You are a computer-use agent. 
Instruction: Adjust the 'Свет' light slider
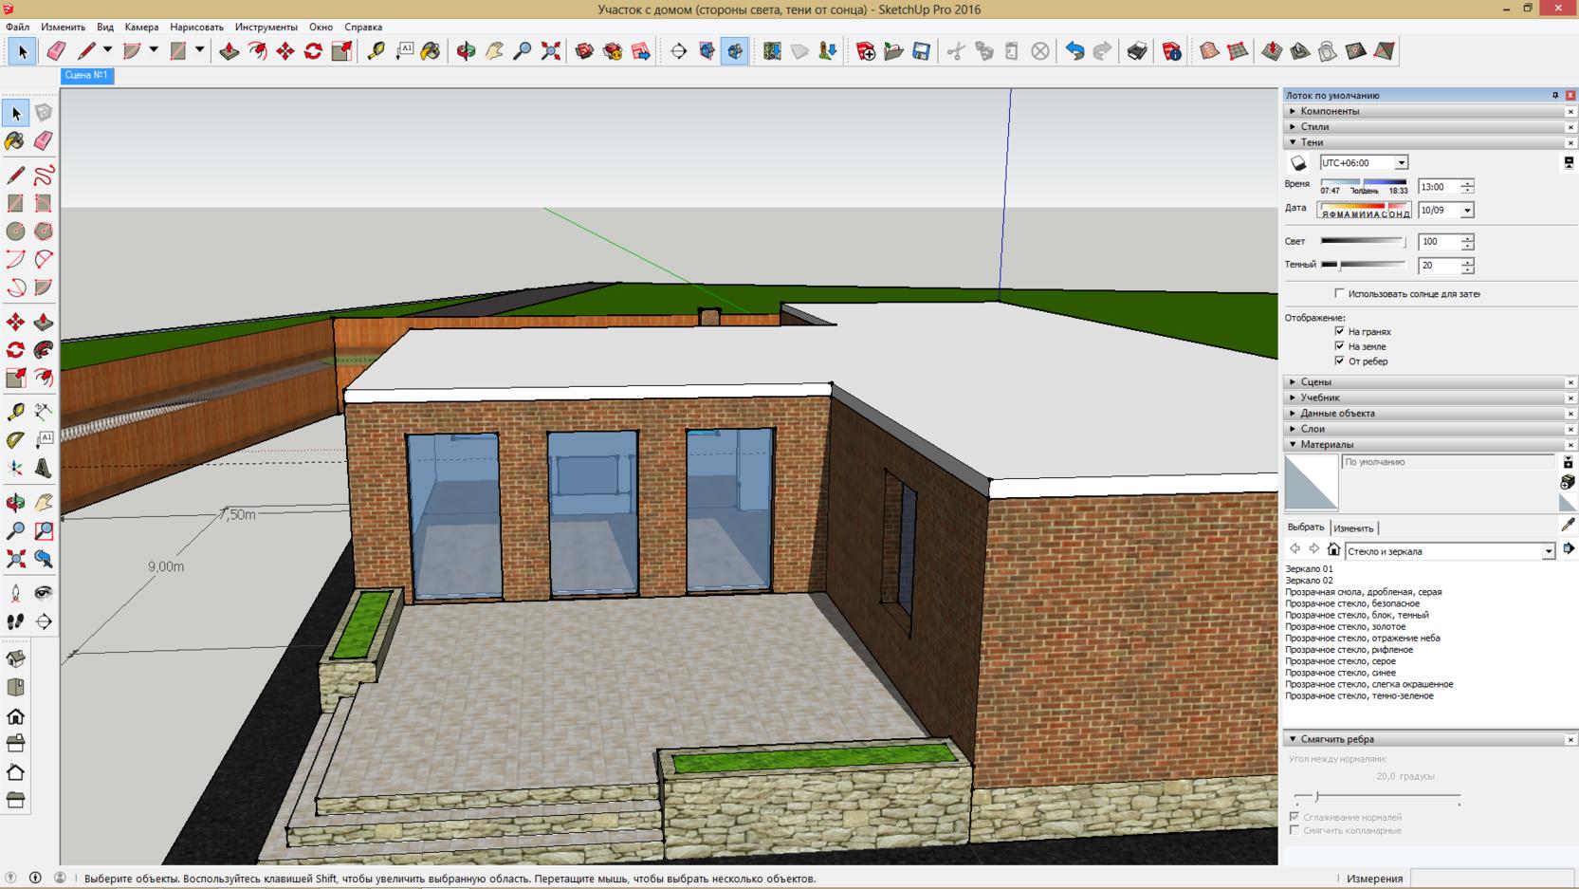click(x=1363, y=241)
